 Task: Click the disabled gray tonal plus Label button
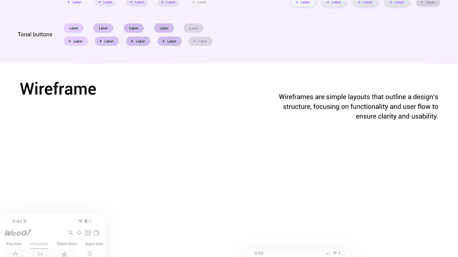pos(200,41)
